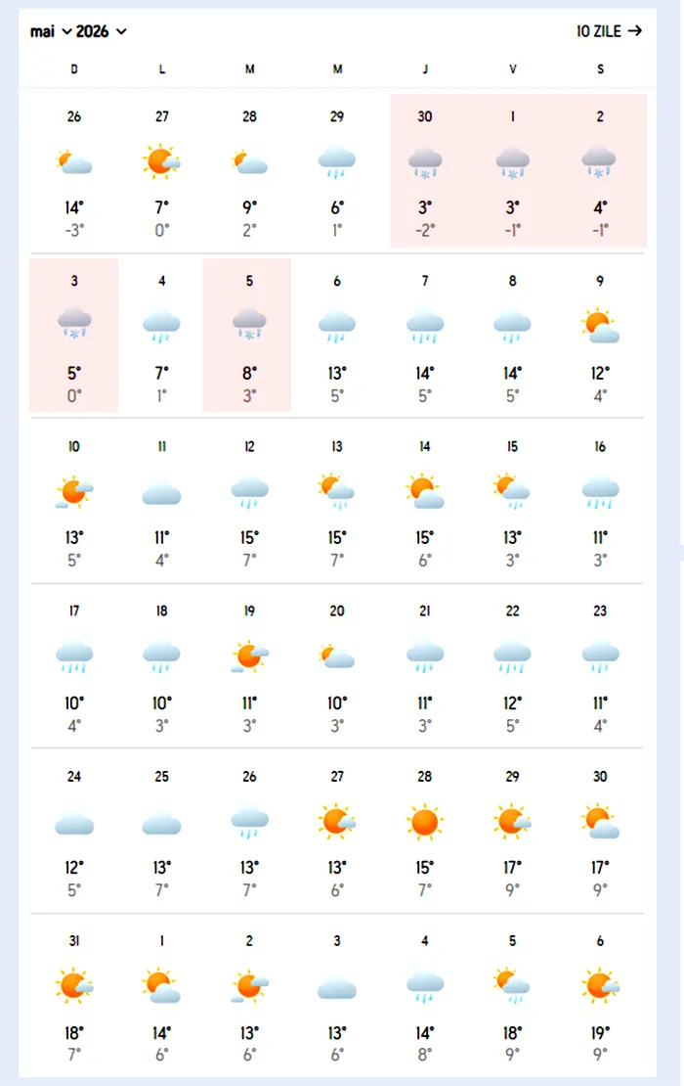Click day number 21 in the calendar
This screenshot has width=684, height=1086.
pos(425,611)
